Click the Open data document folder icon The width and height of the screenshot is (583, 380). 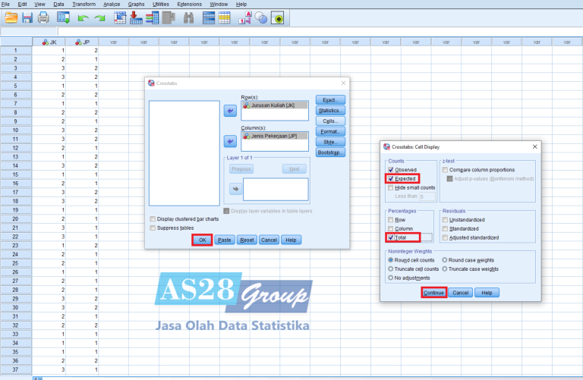tap(11, 17)
